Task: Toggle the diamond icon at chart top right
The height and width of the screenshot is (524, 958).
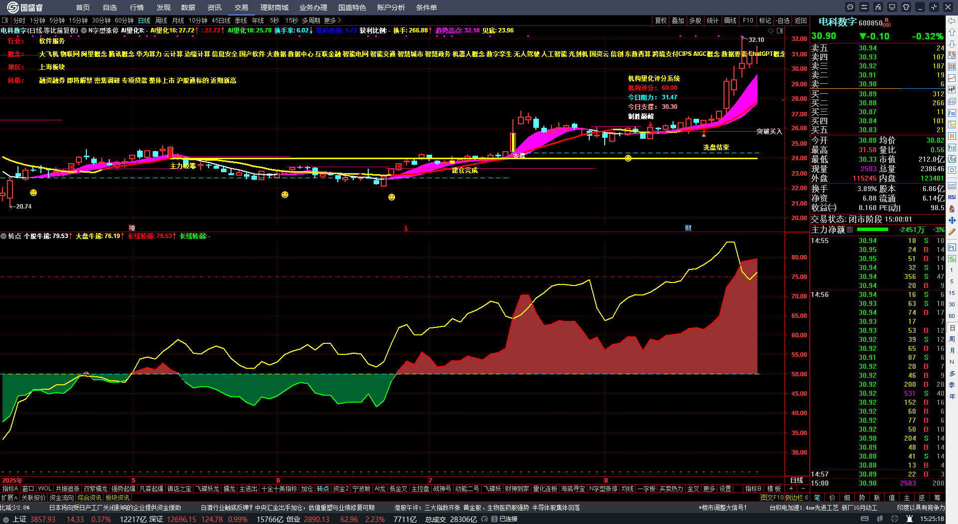Action: [x=770, y=30]
